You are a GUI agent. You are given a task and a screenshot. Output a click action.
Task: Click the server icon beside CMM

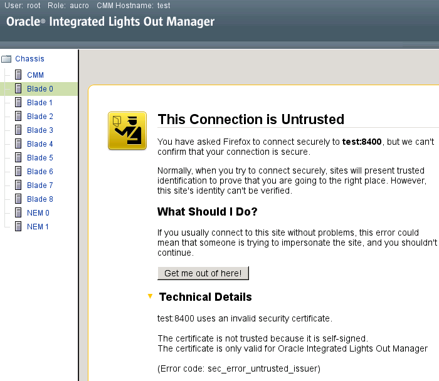[x=18, y=75]
